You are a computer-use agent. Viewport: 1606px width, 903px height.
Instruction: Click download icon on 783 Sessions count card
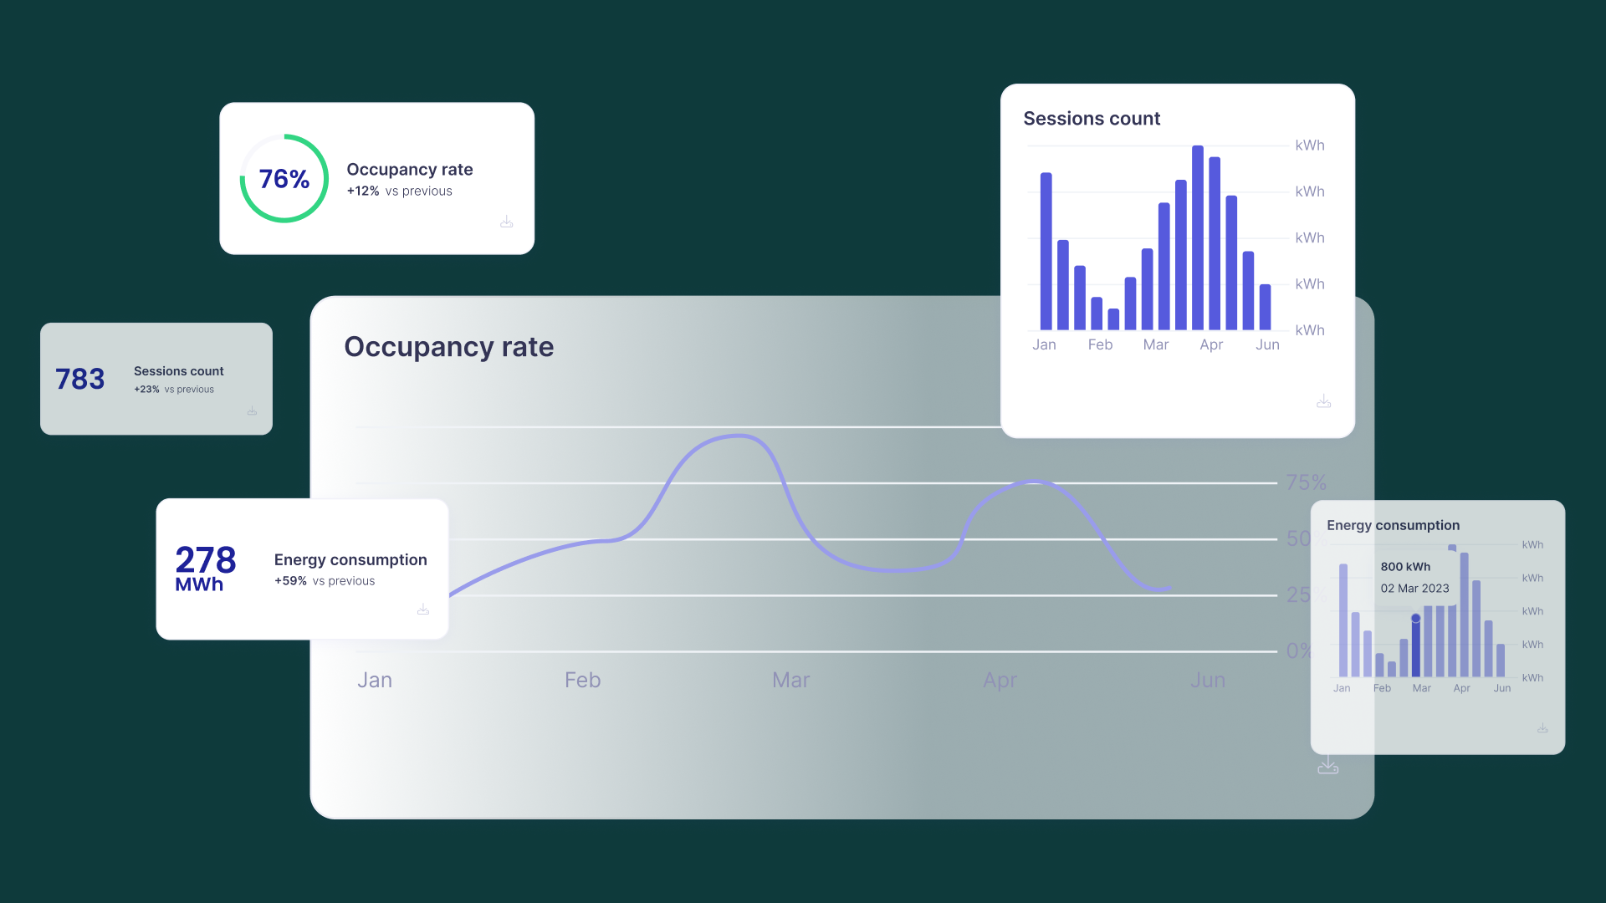(252, 411)
